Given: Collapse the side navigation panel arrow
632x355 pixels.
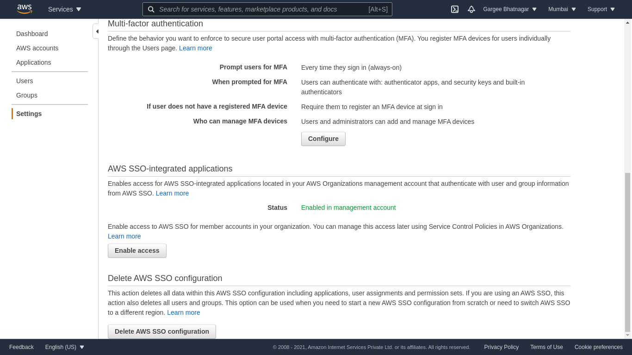Looking at the screenshot, I should pyautogui.click(x=96, y=31).
